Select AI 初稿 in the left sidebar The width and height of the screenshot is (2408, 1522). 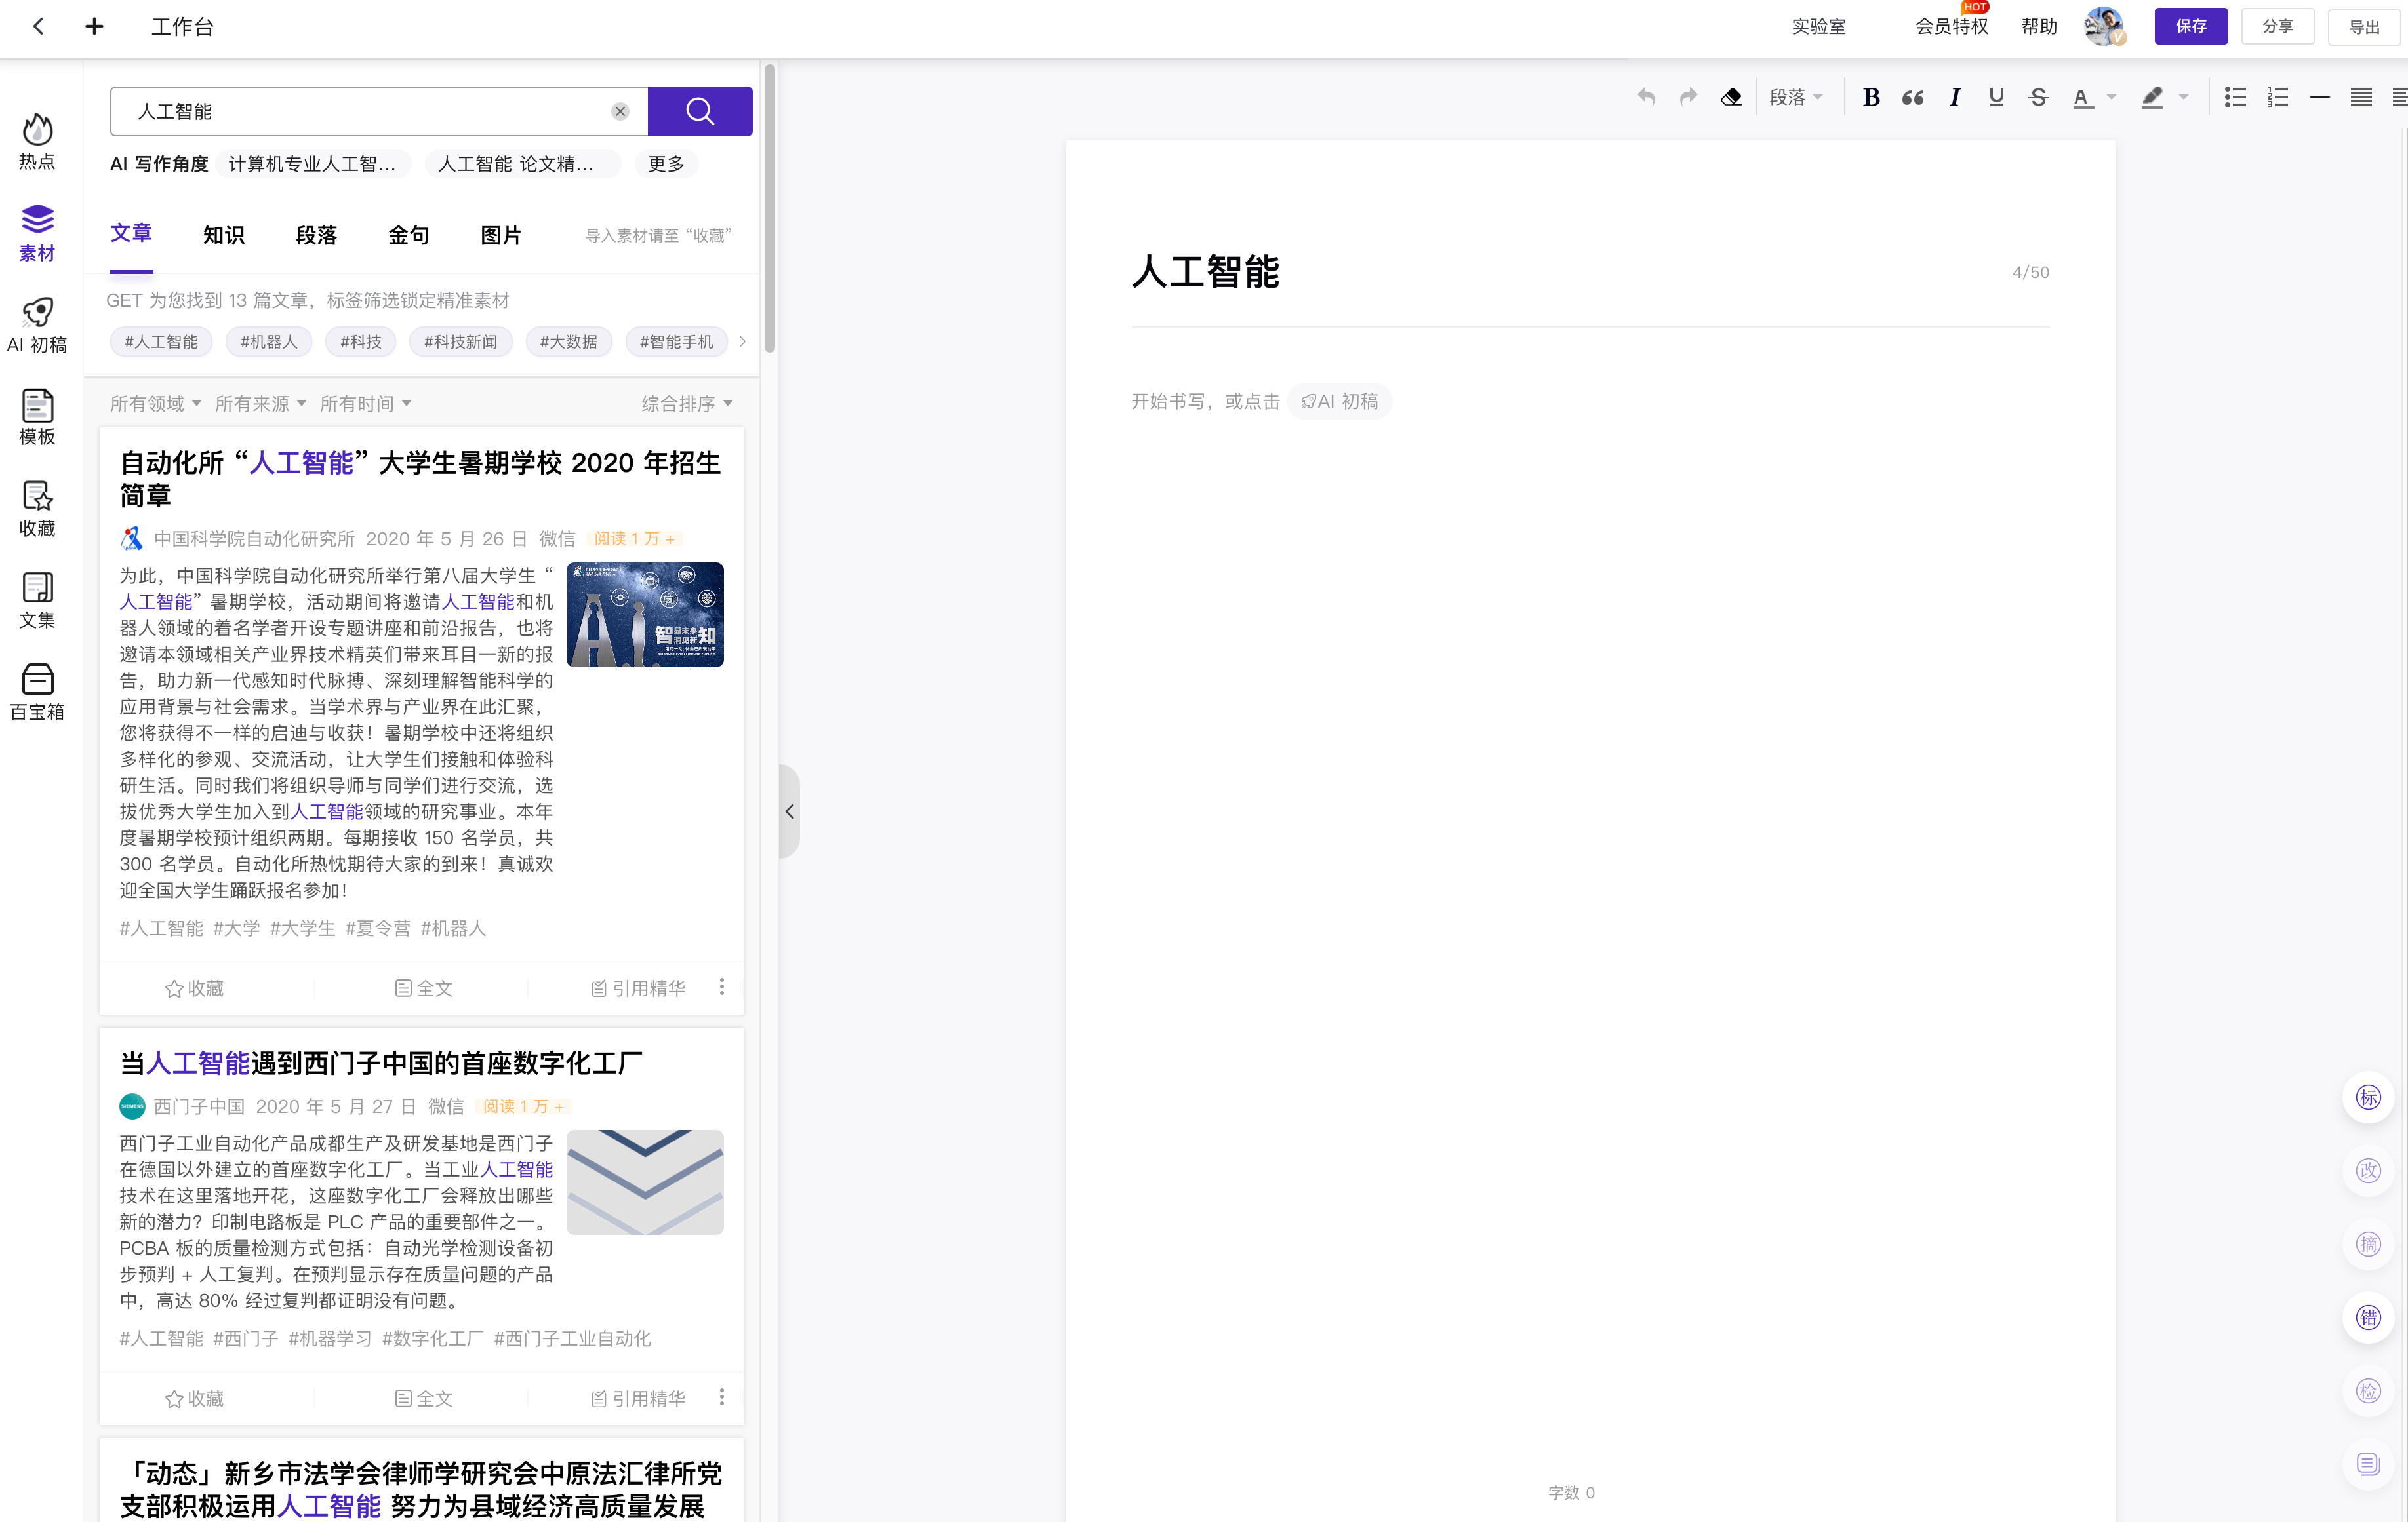coord(37,324)
